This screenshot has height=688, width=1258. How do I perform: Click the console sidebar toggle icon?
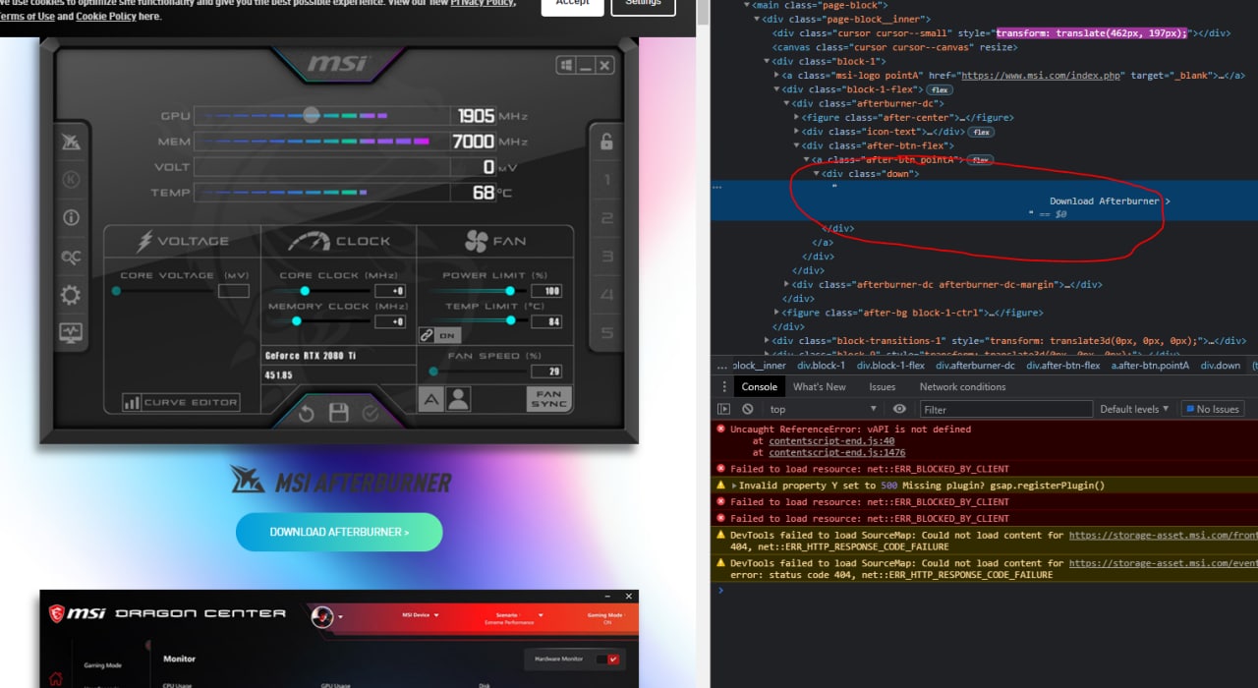click(724, 409)
